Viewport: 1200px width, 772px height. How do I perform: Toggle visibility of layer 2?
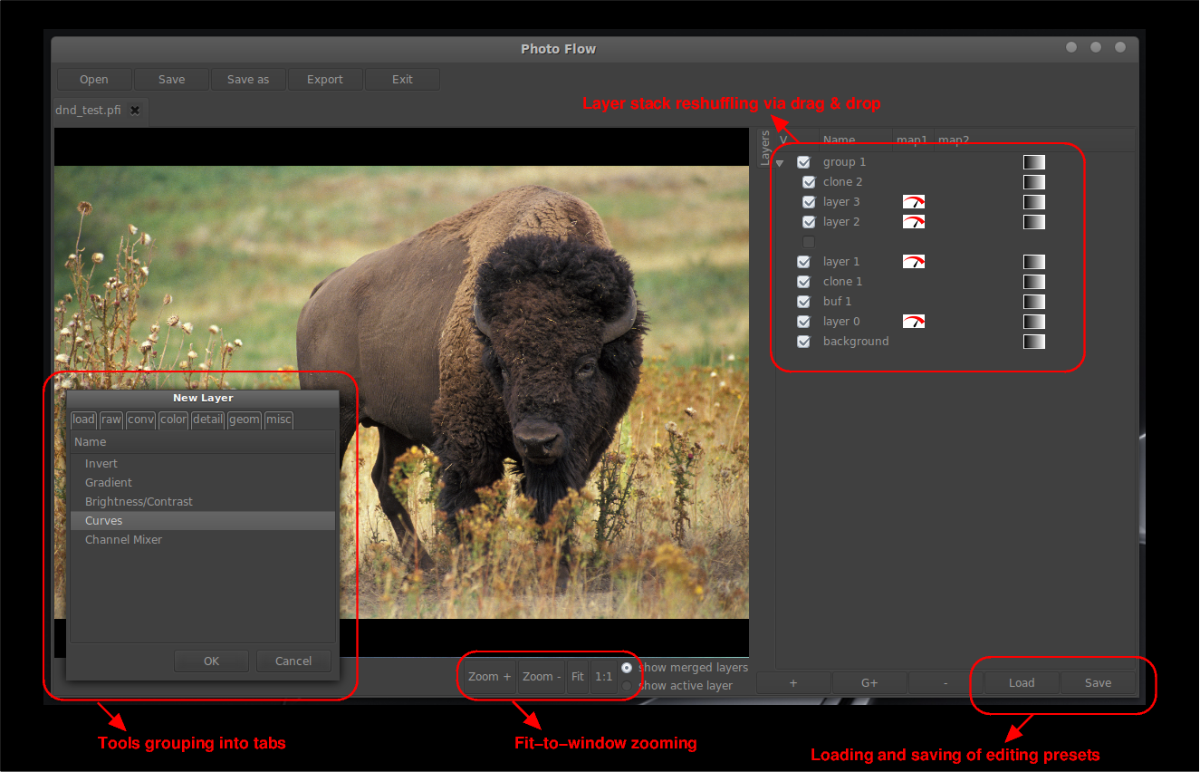pos(809,222)
